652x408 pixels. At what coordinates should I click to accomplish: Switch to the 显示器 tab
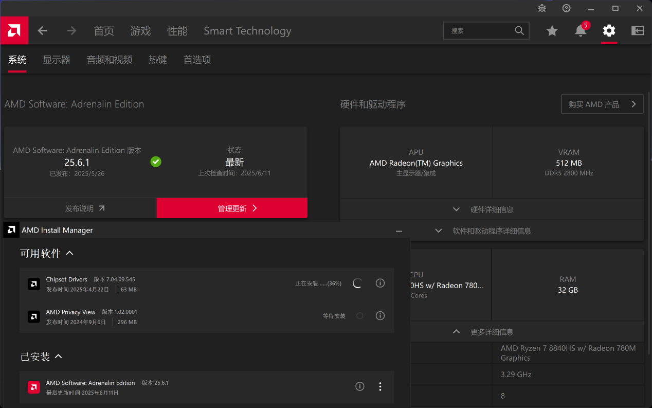pyautogui.click(x=56, y=60)
